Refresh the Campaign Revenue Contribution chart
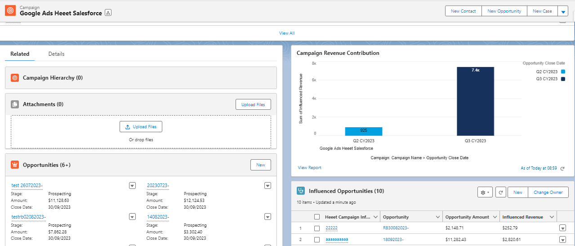This screenshot has height=246, width=575. tap(562, 168)
